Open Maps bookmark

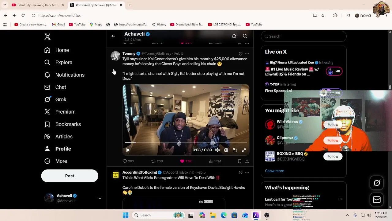(x=96, y=25)
